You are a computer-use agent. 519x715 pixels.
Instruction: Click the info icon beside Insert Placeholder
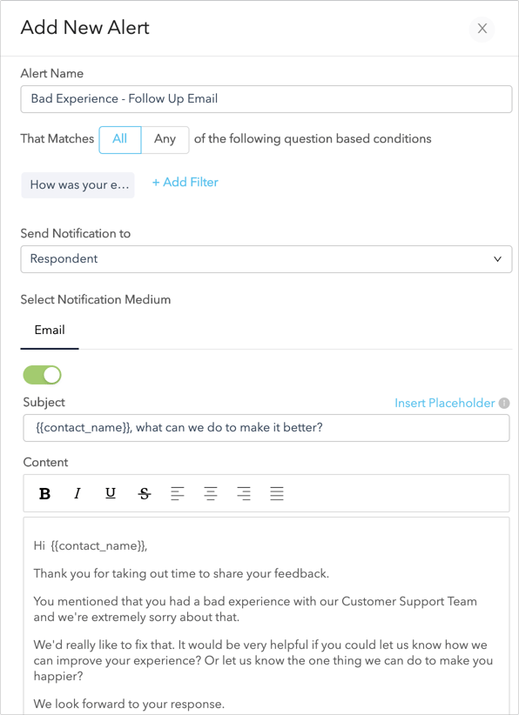(504, 403)
